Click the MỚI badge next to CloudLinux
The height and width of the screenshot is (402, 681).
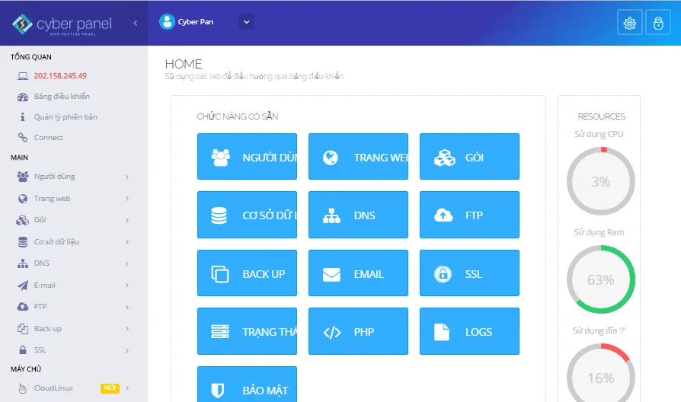110,388
